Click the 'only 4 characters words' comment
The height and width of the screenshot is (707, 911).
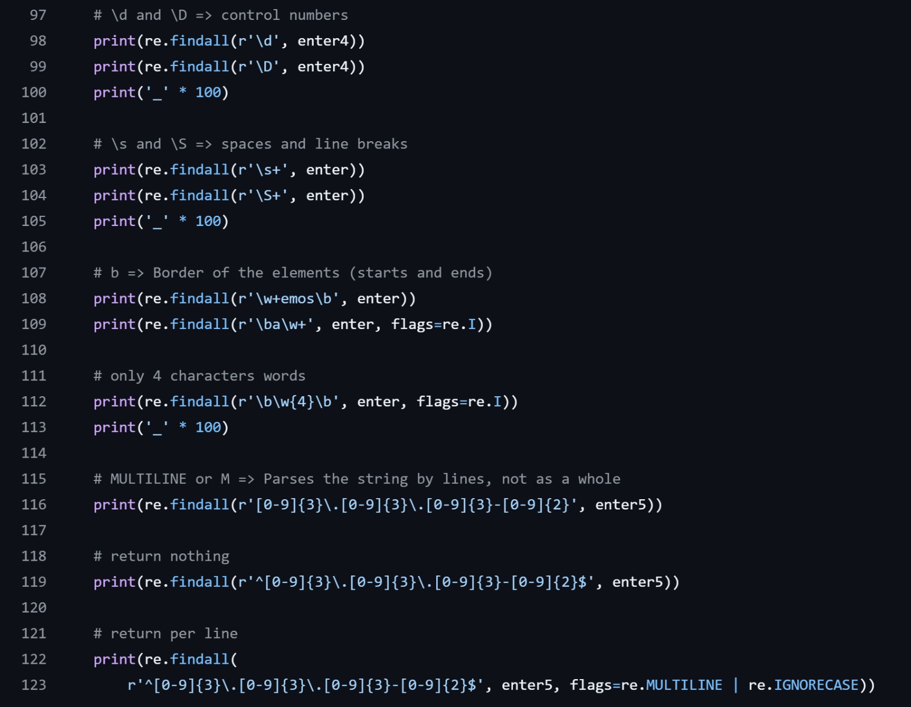coord(199,376)
